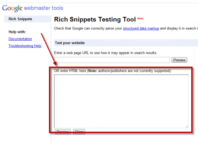The height and width of the screenshot is (143, 198).
Task: Click the Preview button below HTML box
Action: pos(63,131)
